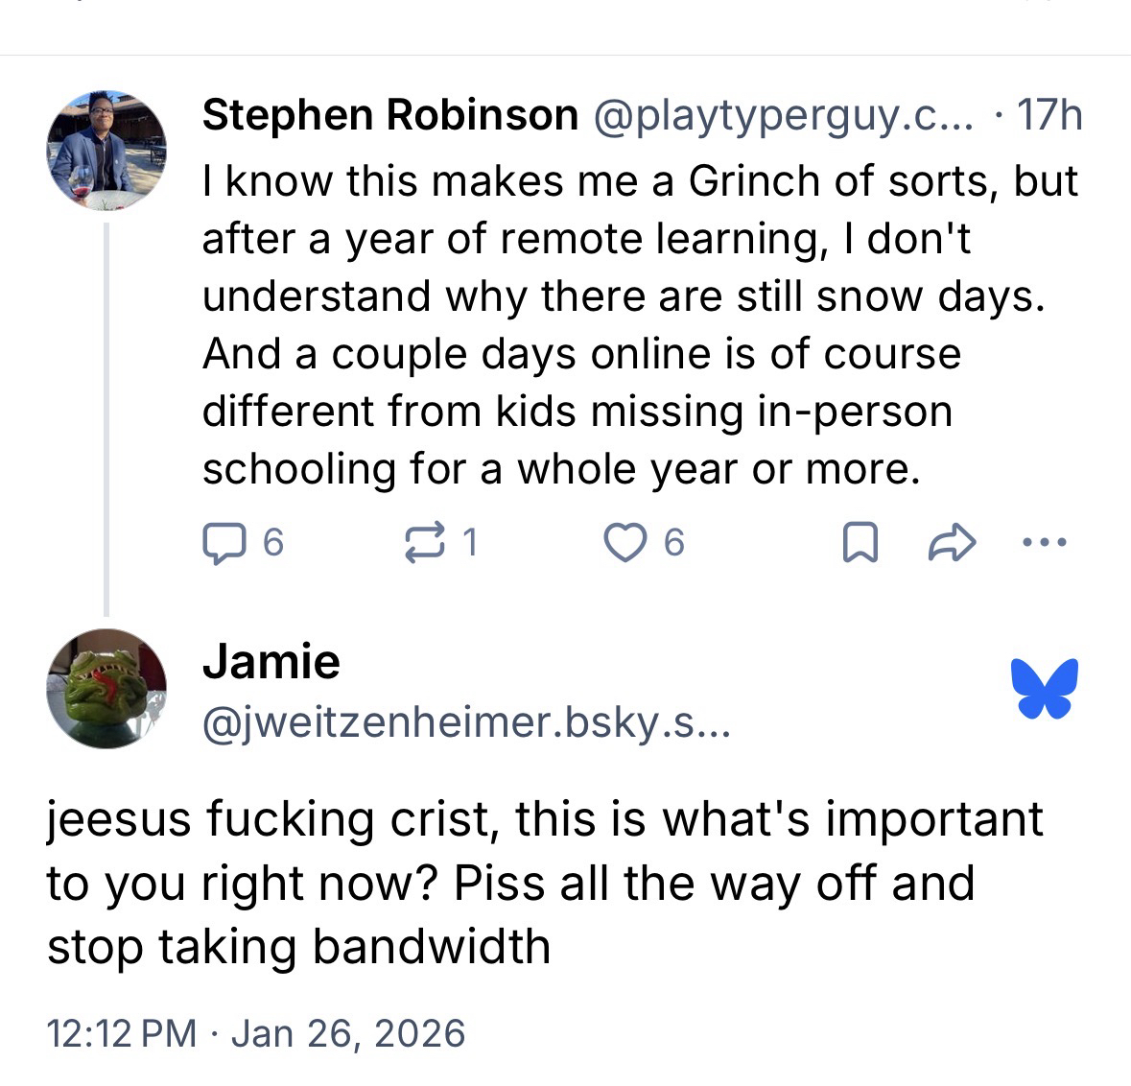Click the @jweitzenheimer.bsky handle

(465, 721)
